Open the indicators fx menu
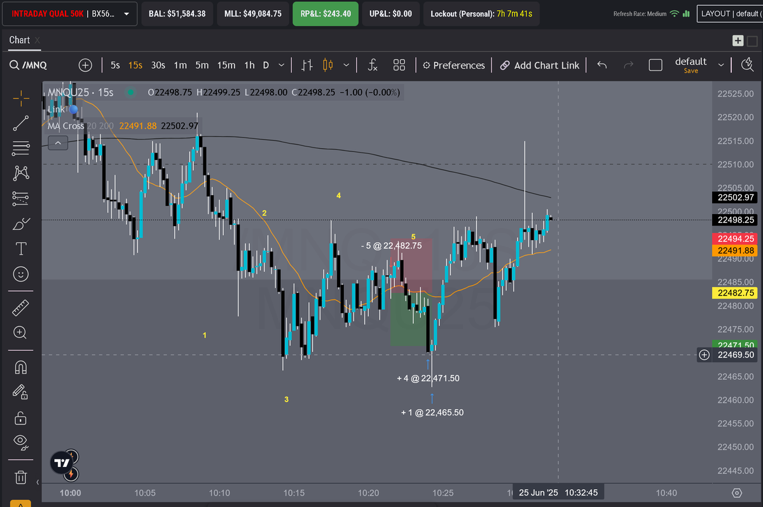The image size is (763, 507). 373,65
